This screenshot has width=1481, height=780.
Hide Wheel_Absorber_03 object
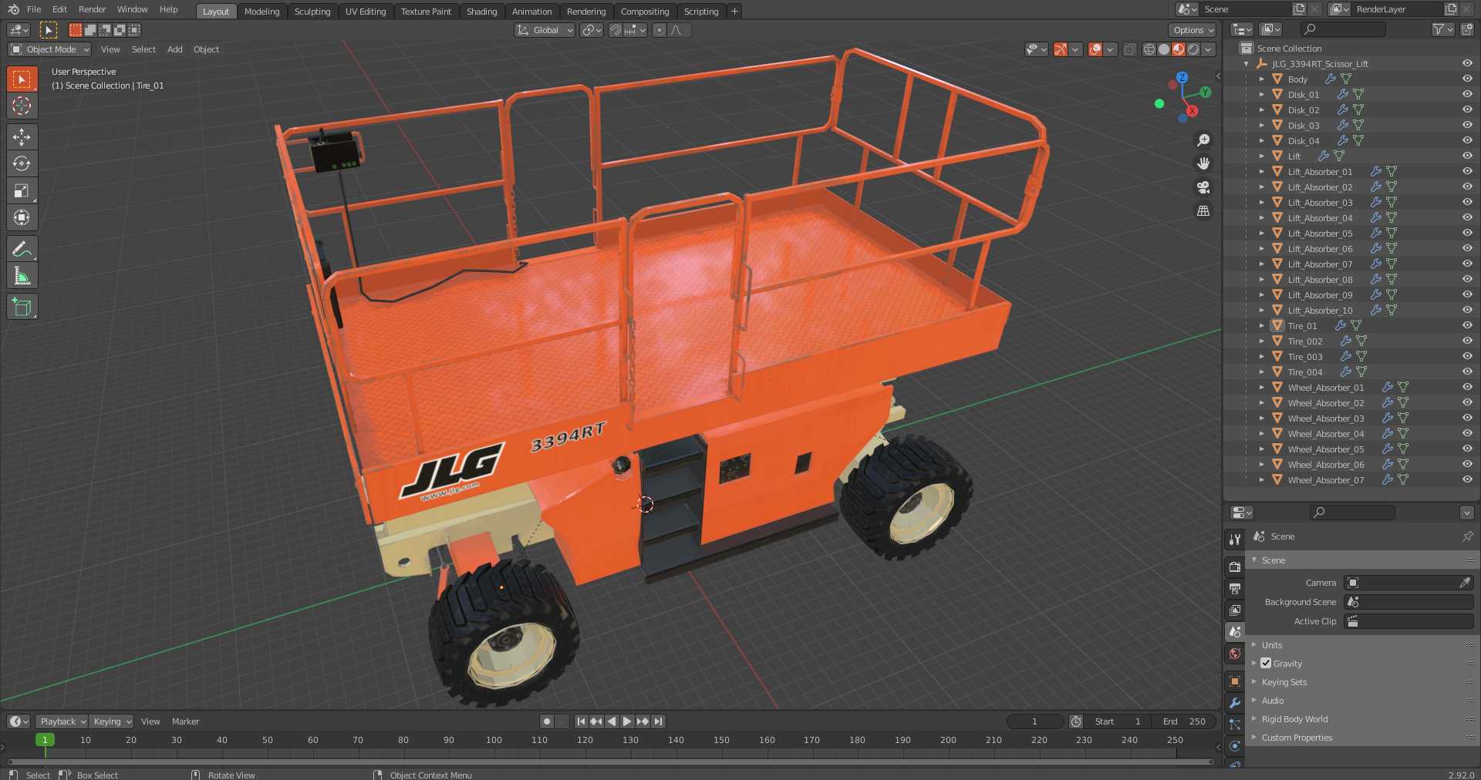pos(1467,418)
